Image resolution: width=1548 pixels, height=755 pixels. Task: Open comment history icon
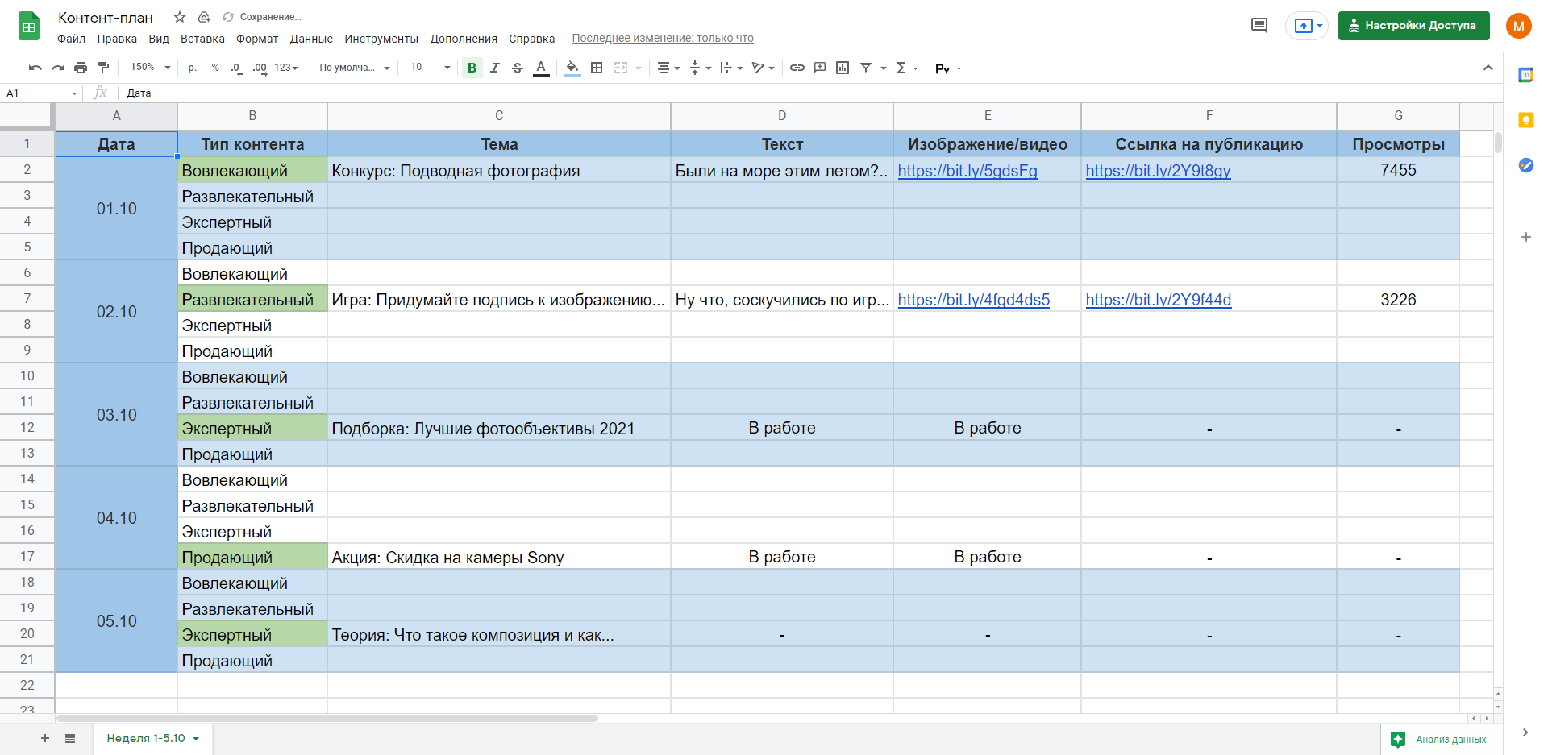(1259, 26)
